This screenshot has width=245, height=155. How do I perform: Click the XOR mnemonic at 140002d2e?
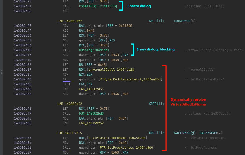[x=66, y=75]
